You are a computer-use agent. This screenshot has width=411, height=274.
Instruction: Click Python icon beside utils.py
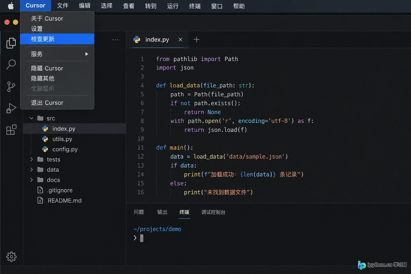45,139
